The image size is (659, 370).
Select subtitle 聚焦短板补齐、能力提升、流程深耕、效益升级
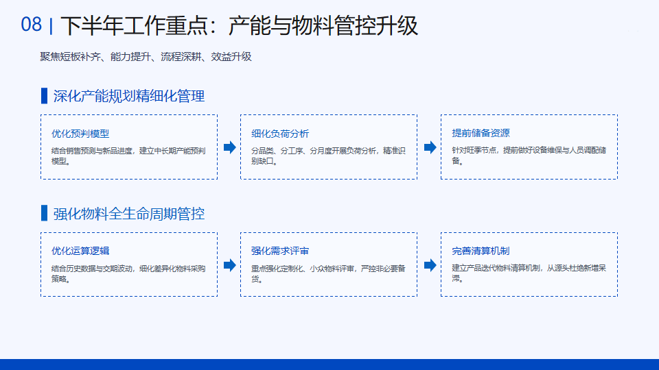(146, 57)
